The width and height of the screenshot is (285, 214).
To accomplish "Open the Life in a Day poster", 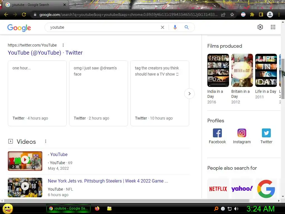I will 266,70.
